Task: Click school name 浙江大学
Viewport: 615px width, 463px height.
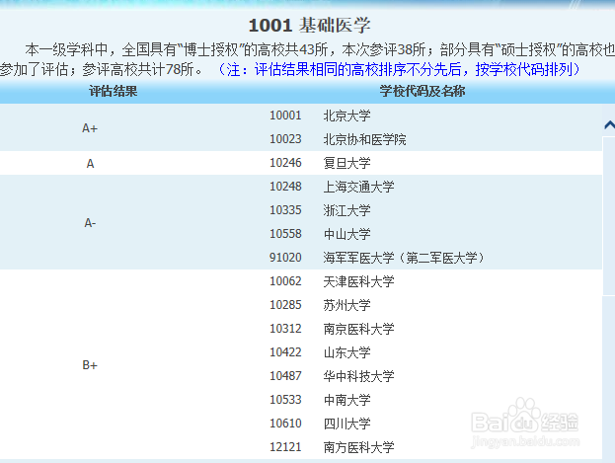Action: pos(346,210)
